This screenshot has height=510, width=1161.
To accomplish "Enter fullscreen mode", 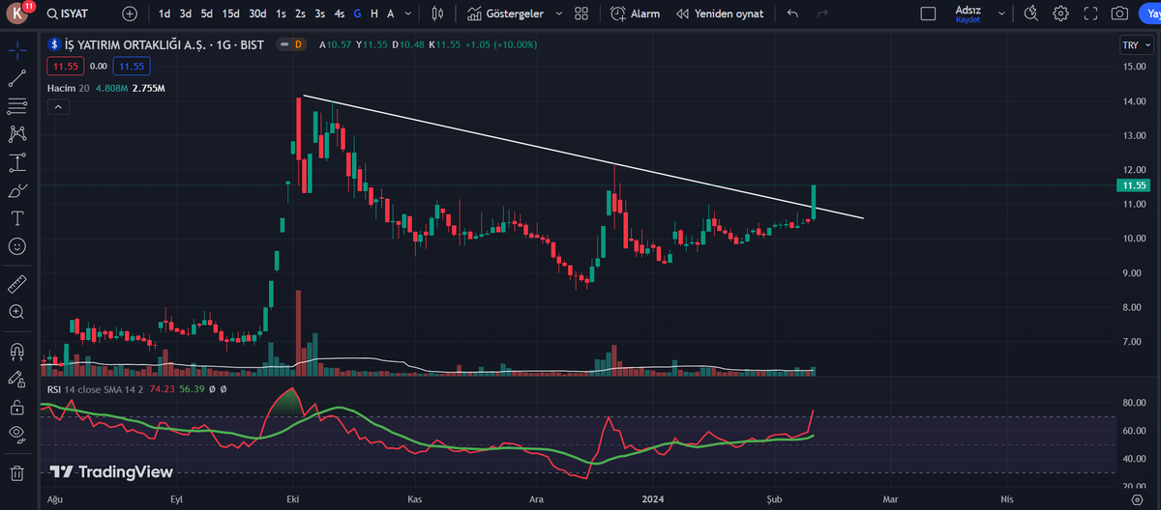I will pyautogui.click(x=1090, y=14).
